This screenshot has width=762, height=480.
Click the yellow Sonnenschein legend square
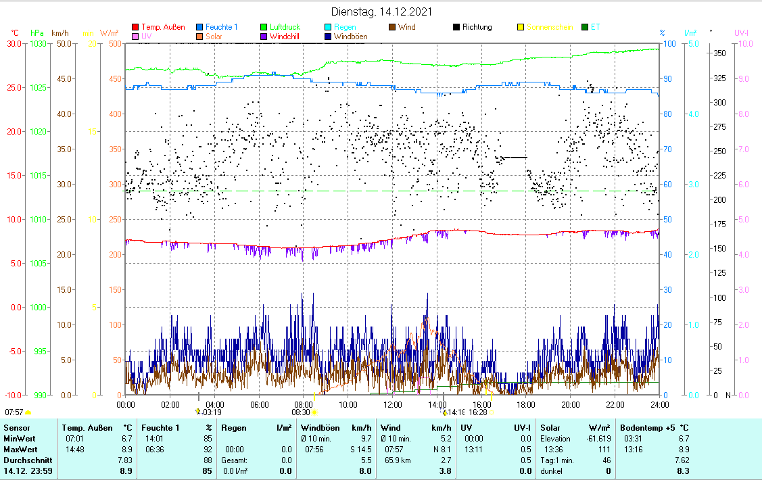520,28
